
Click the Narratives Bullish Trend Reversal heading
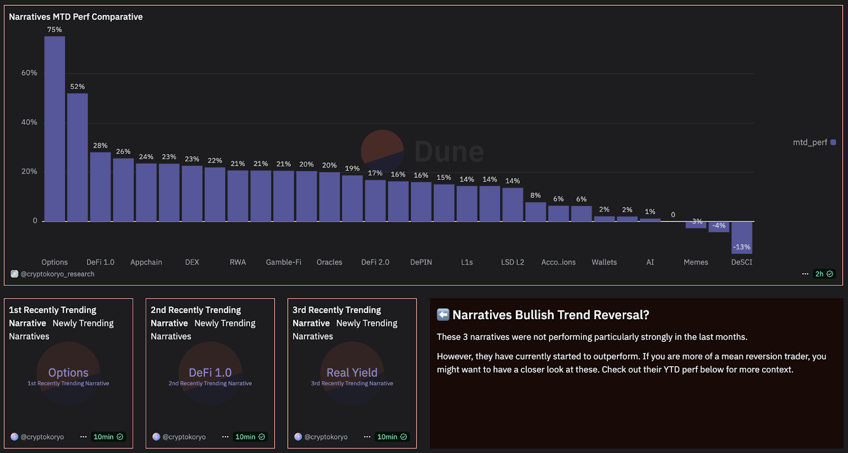551,315
